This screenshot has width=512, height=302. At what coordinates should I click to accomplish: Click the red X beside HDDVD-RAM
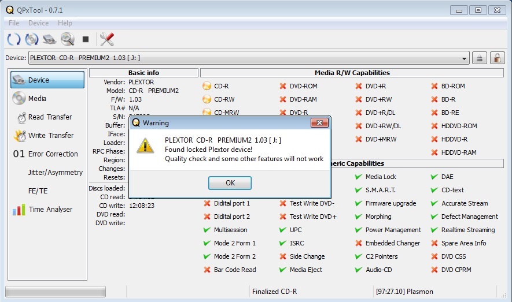point(434,152)
